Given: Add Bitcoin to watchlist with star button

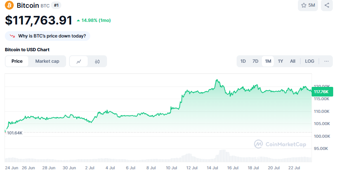Looking at the screenshot, I should click(308, 5).
